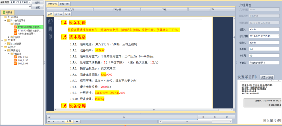Click the 关键字 input field
Screen dimensions: 282x126
tap(264, 63)
